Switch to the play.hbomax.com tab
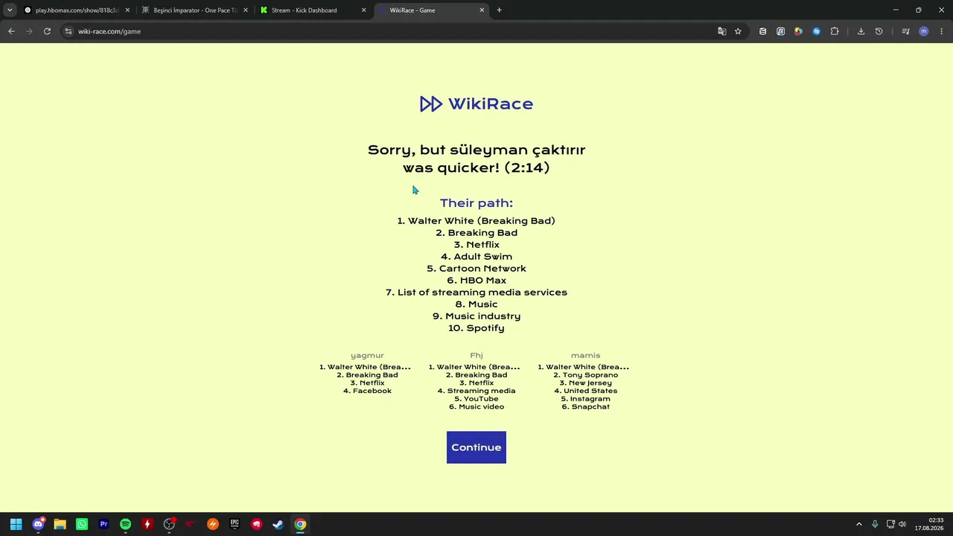 coord(77,10)
